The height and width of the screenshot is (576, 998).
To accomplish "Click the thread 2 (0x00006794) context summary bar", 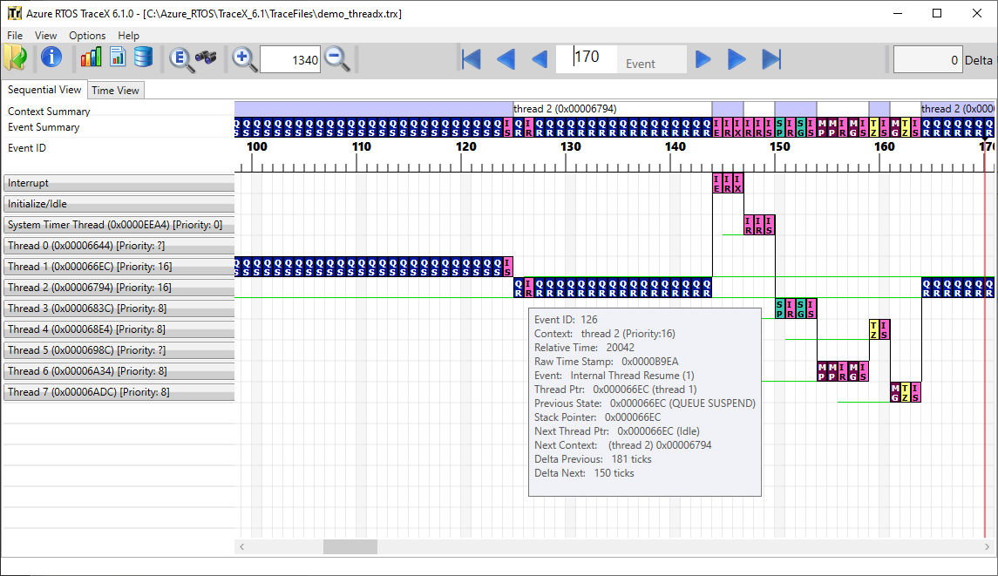I will tap(612, 109).
